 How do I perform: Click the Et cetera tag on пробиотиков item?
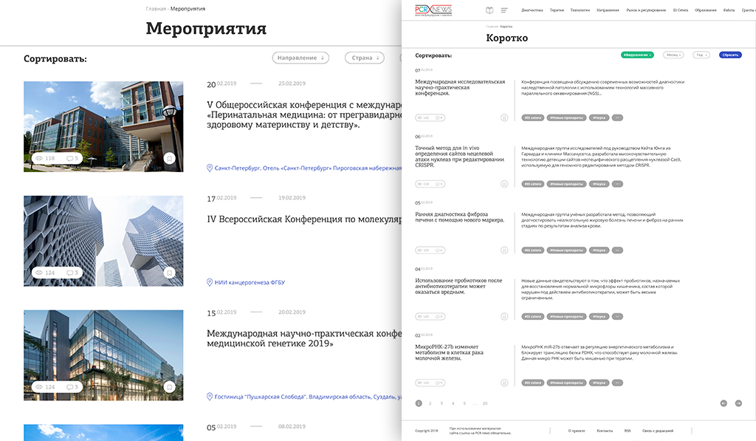533,316
